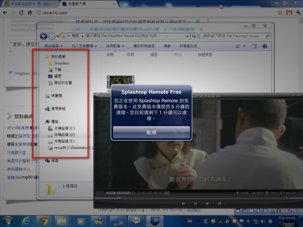This screenshot has height=227, width=303.
Task: Click the Explorer search box
Action: click(x=235, y=36)
